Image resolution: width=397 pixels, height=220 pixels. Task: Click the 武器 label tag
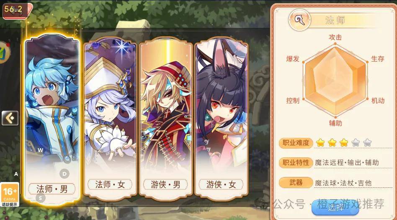point(296,183)
